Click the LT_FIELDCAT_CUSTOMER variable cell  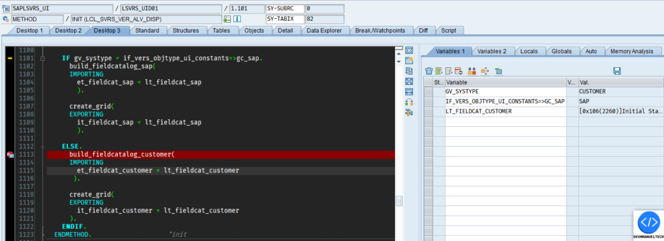tap(505, 111)
